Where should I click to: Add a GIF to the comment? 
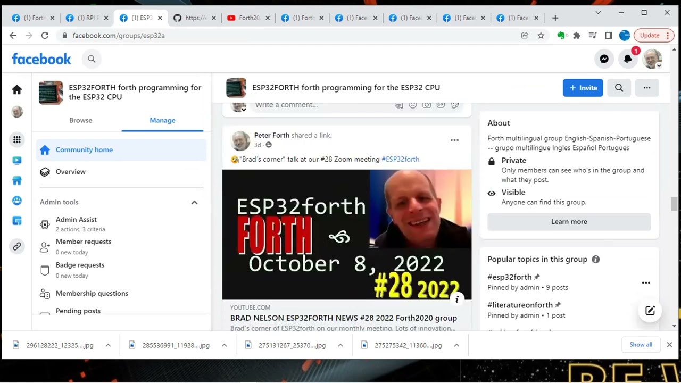441,105
